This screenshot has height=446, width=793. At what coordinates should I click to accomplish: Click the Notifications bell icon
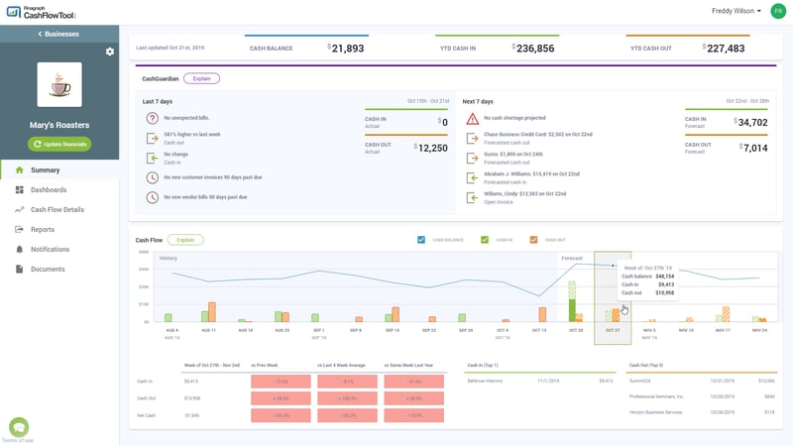19,250
